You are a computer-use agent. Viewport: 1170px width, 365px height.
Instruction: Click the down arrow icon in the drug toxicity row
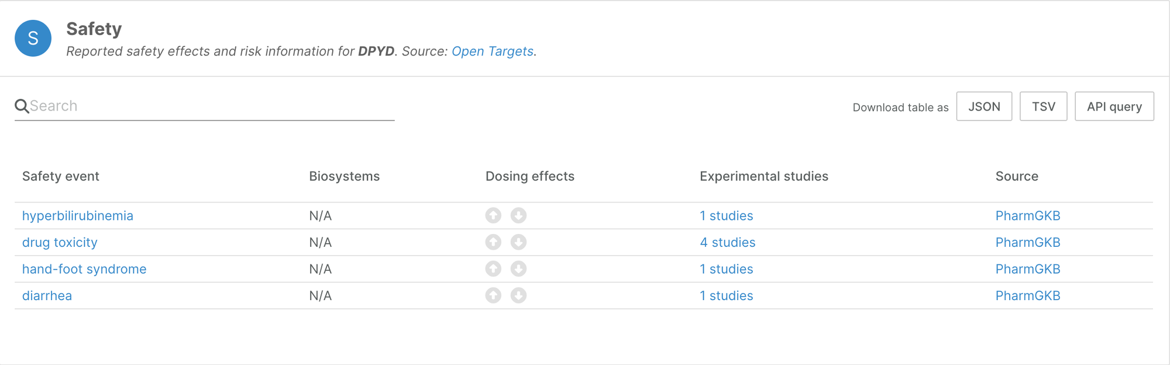518,242
